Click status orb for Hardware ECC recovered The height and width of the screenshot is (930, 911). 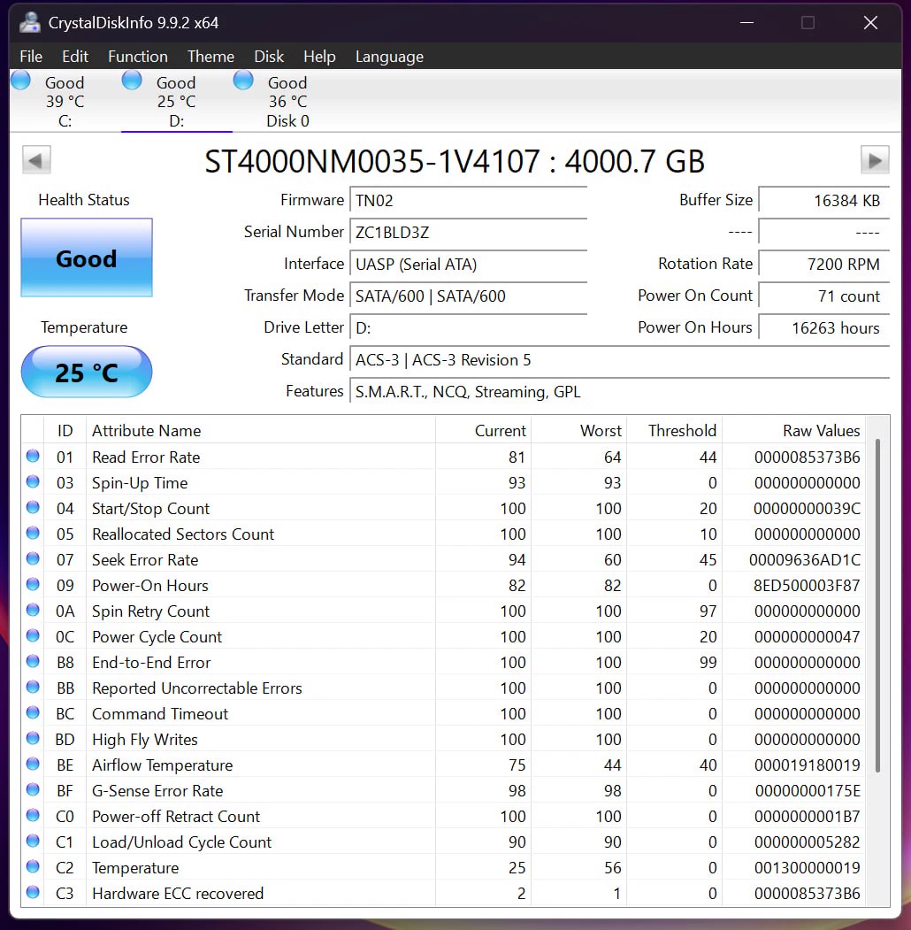click(x=33, y=892)
